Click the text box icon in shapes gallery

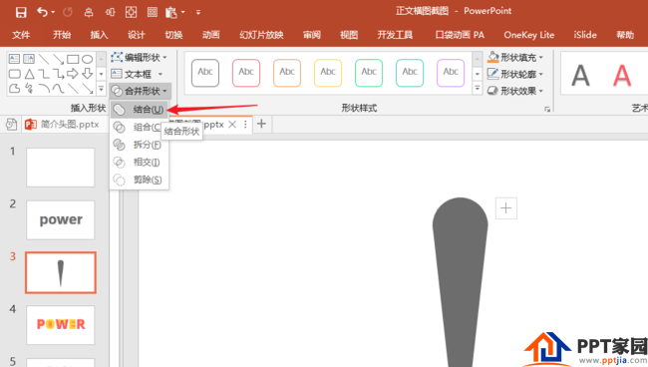tap(14, 59)
